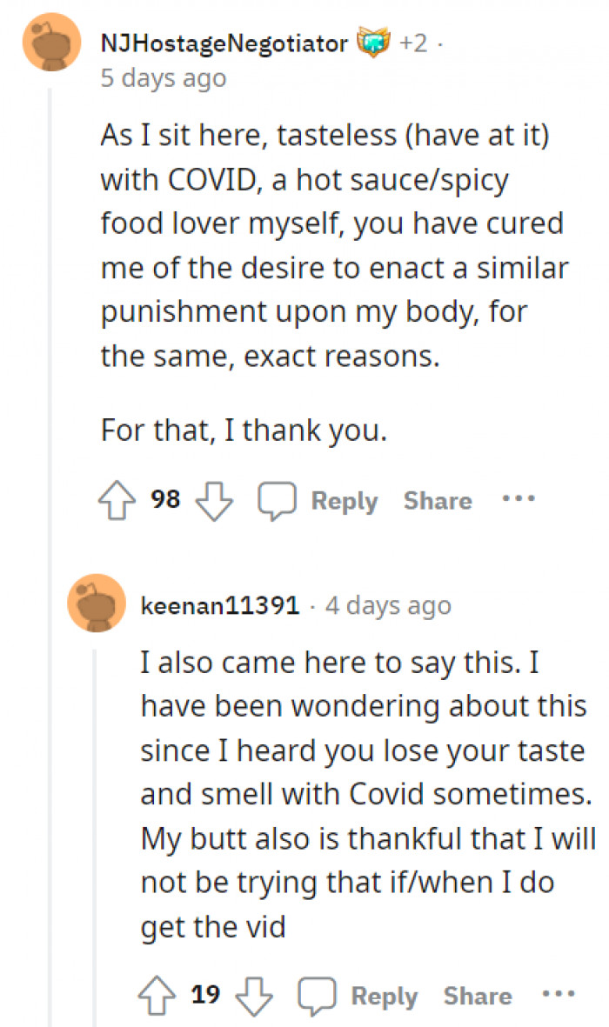
Task: Open keenan11391's profile via the username
Action: (x=219, y=606)
